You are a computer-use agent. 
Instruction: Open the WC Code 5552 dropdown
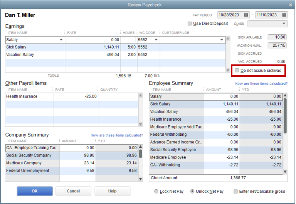pos(156,40)
